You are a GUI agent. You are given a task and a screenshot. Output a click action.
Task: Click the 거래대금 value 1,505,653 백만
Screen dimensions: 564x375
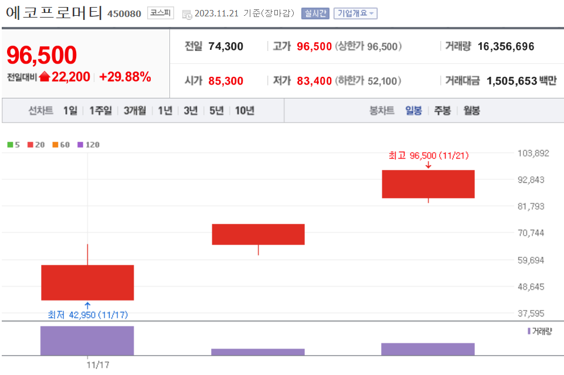[522, 81]
